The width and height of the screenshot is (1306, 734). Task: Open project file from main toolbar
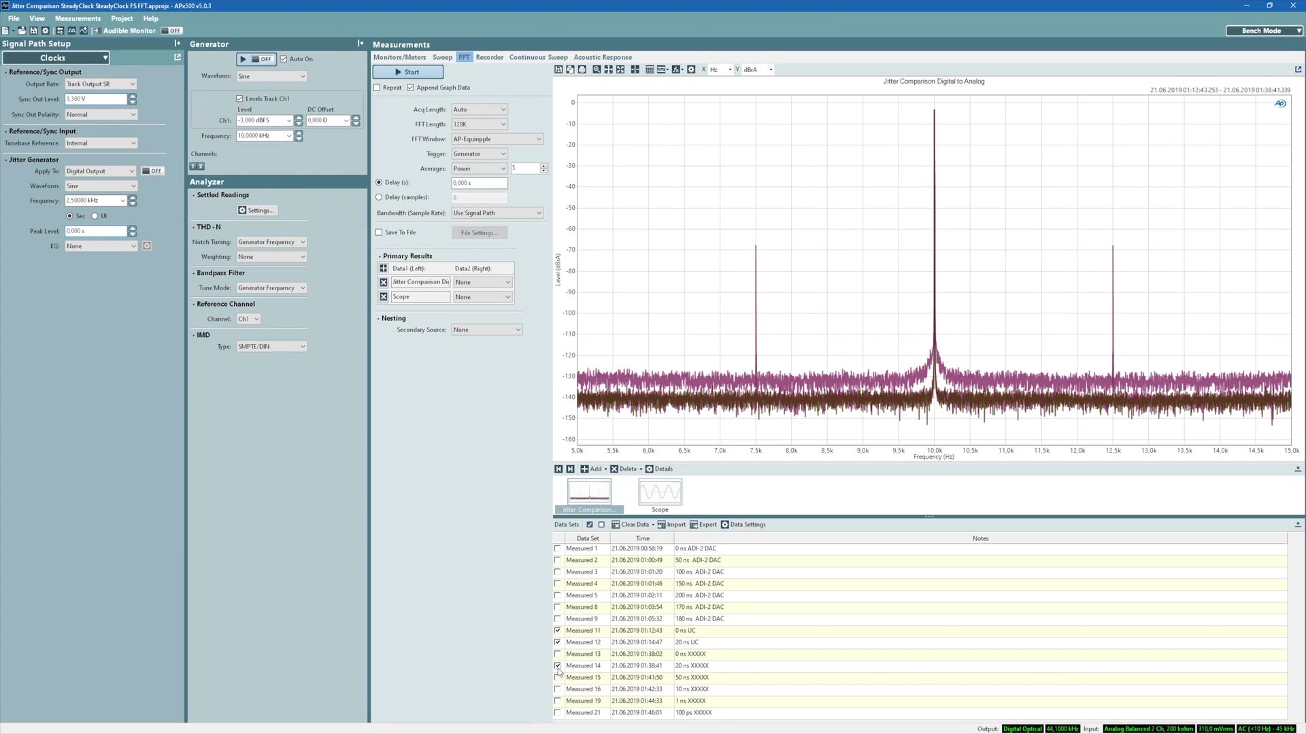(22, 31)
